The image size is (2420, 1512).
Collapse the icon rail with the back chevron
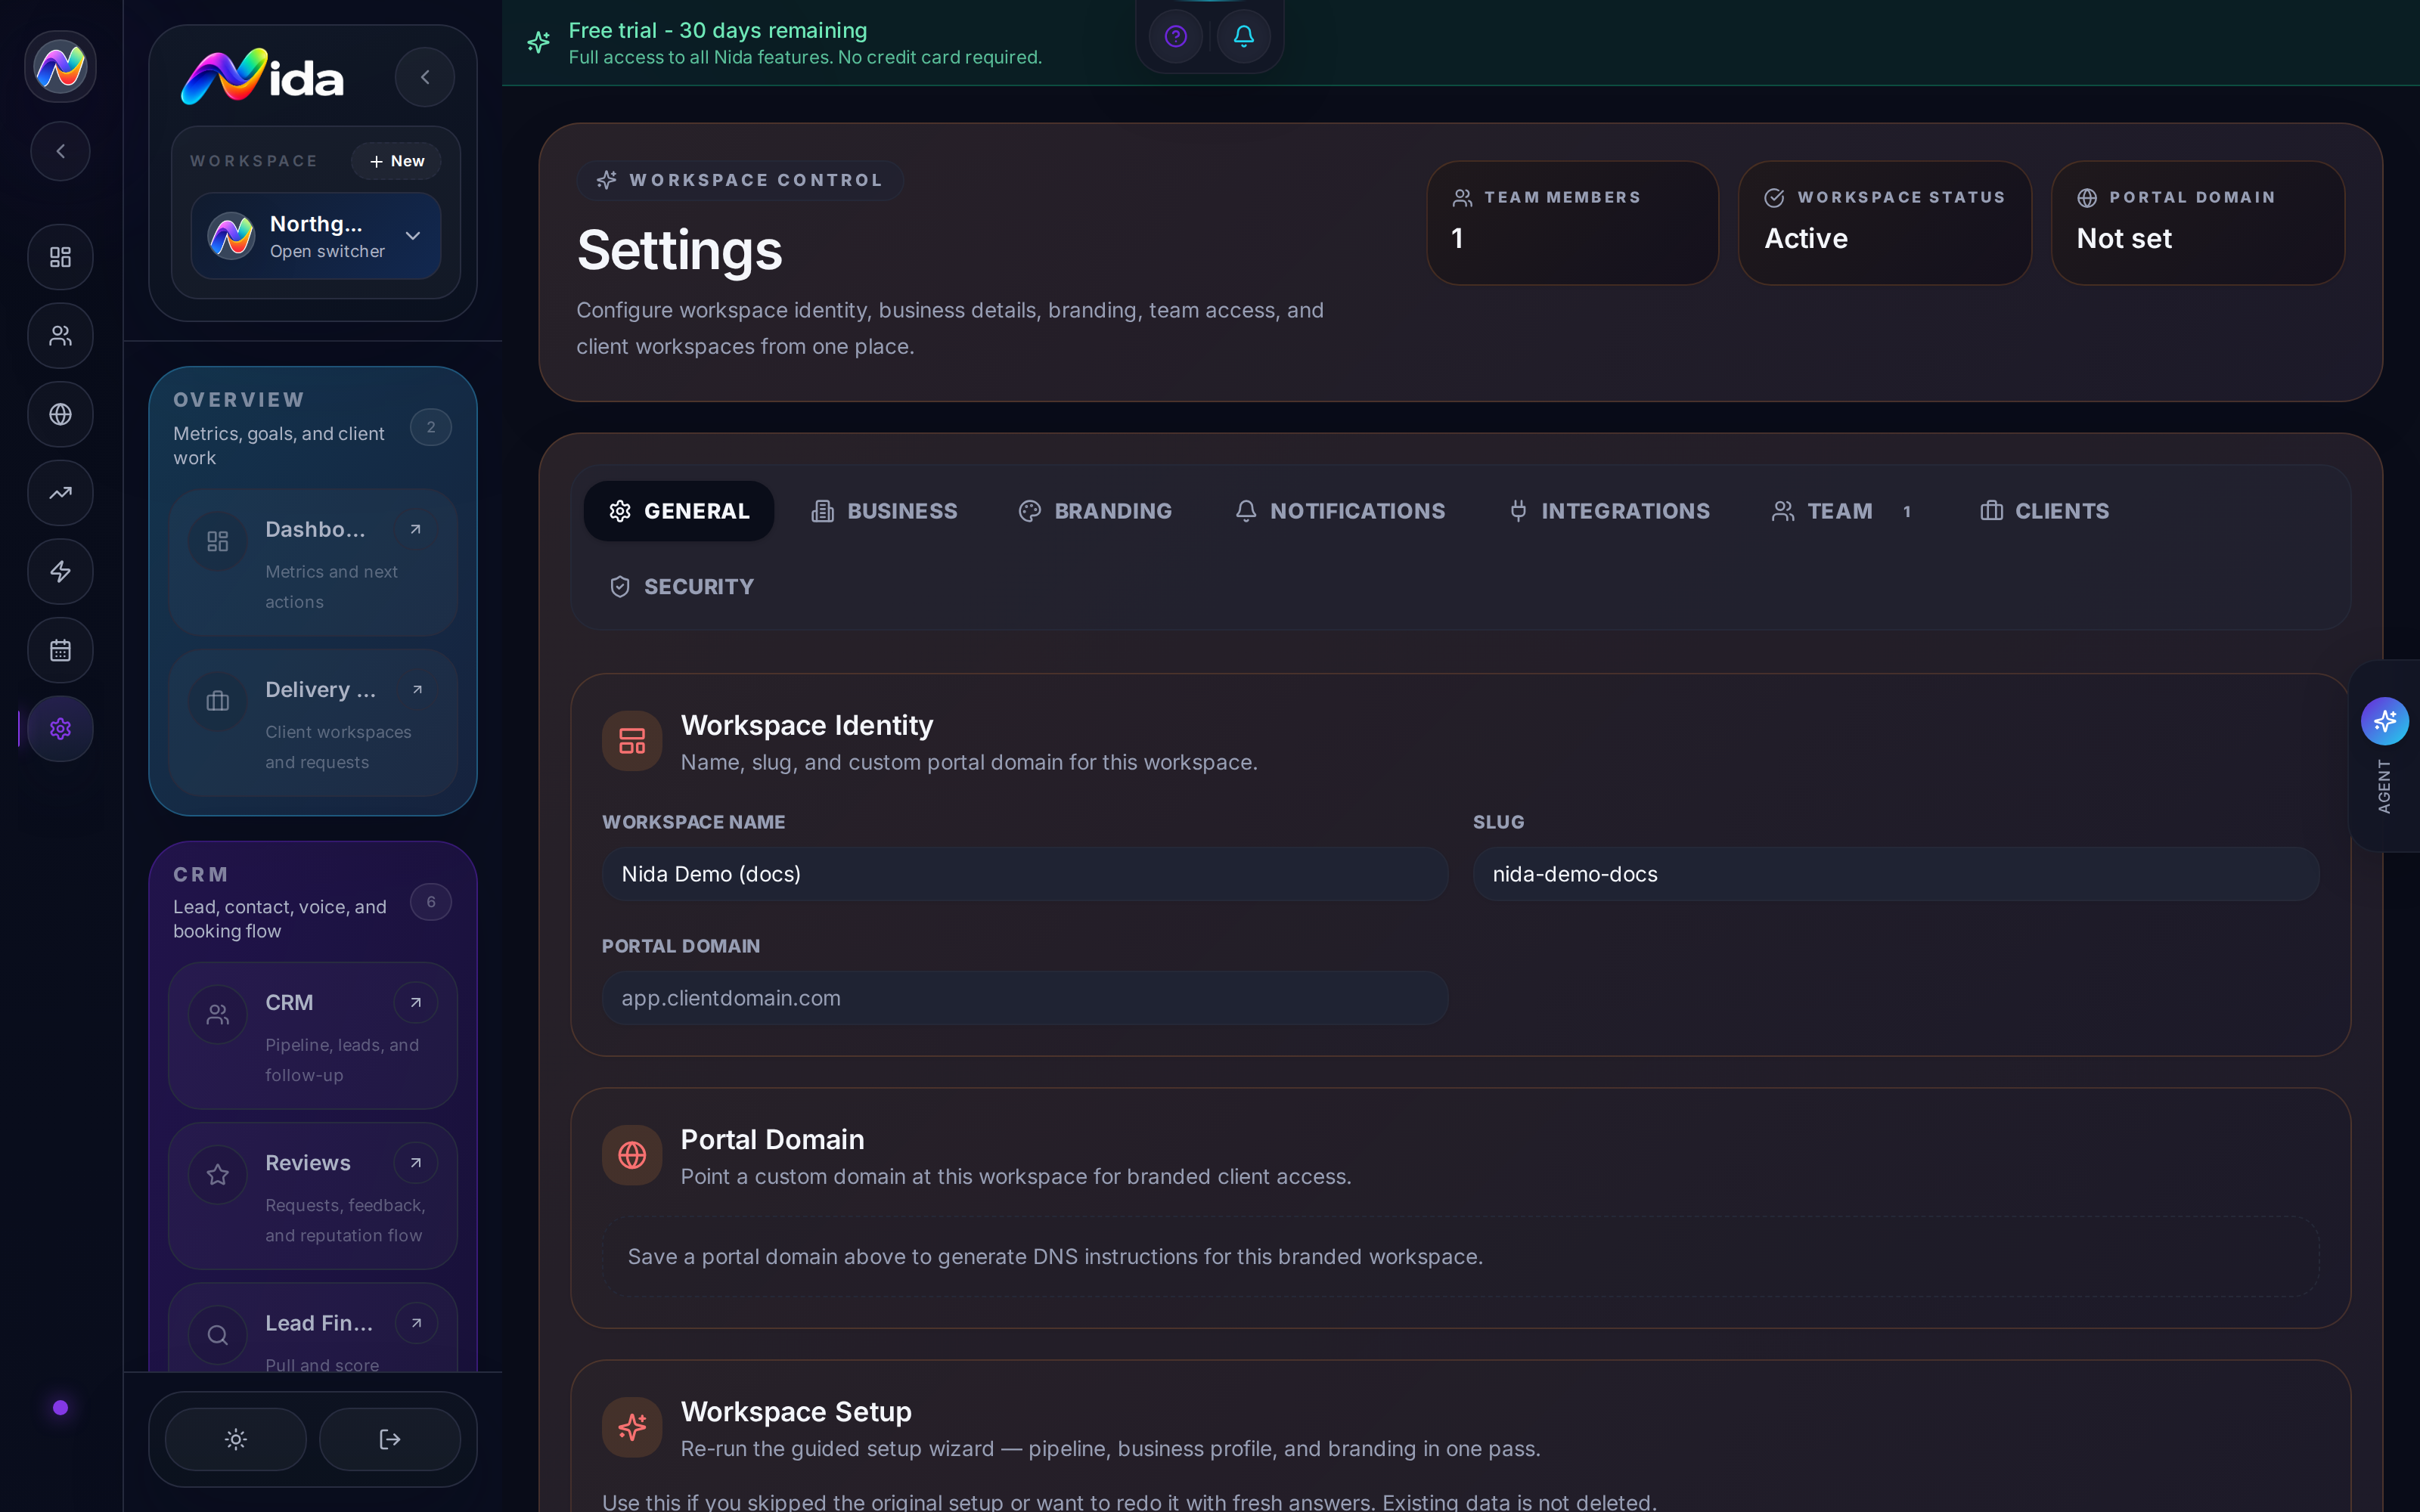point(60,151)
